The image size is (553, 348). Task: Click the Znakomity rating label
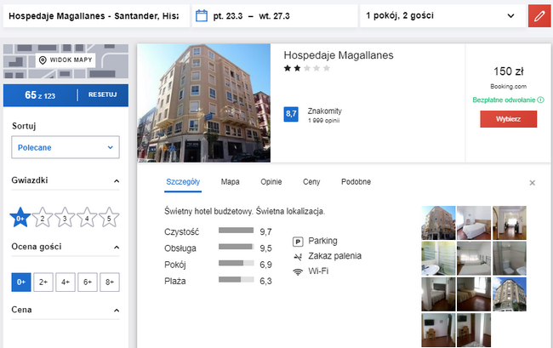tap(324, 111)
